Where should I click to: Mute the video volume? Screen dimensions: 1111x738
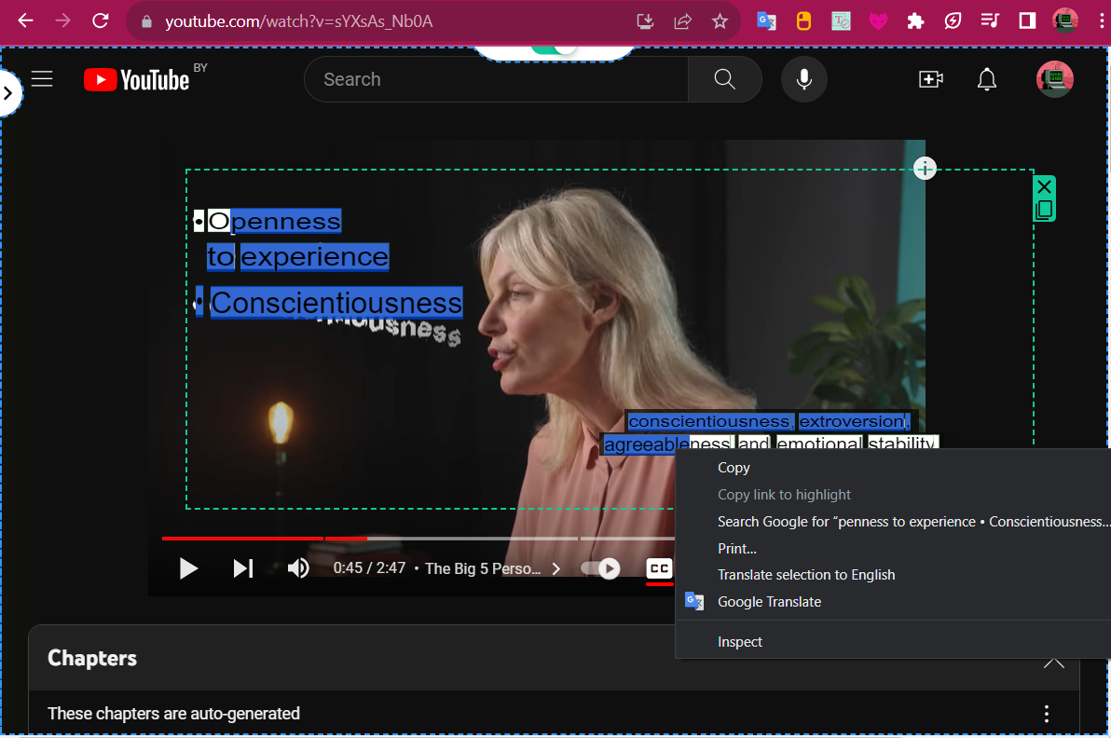pyautogui.click(x=298, y=568)
